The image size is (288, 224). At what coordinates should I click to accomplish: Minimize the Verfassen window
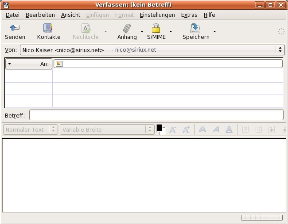tap(260, 5)
